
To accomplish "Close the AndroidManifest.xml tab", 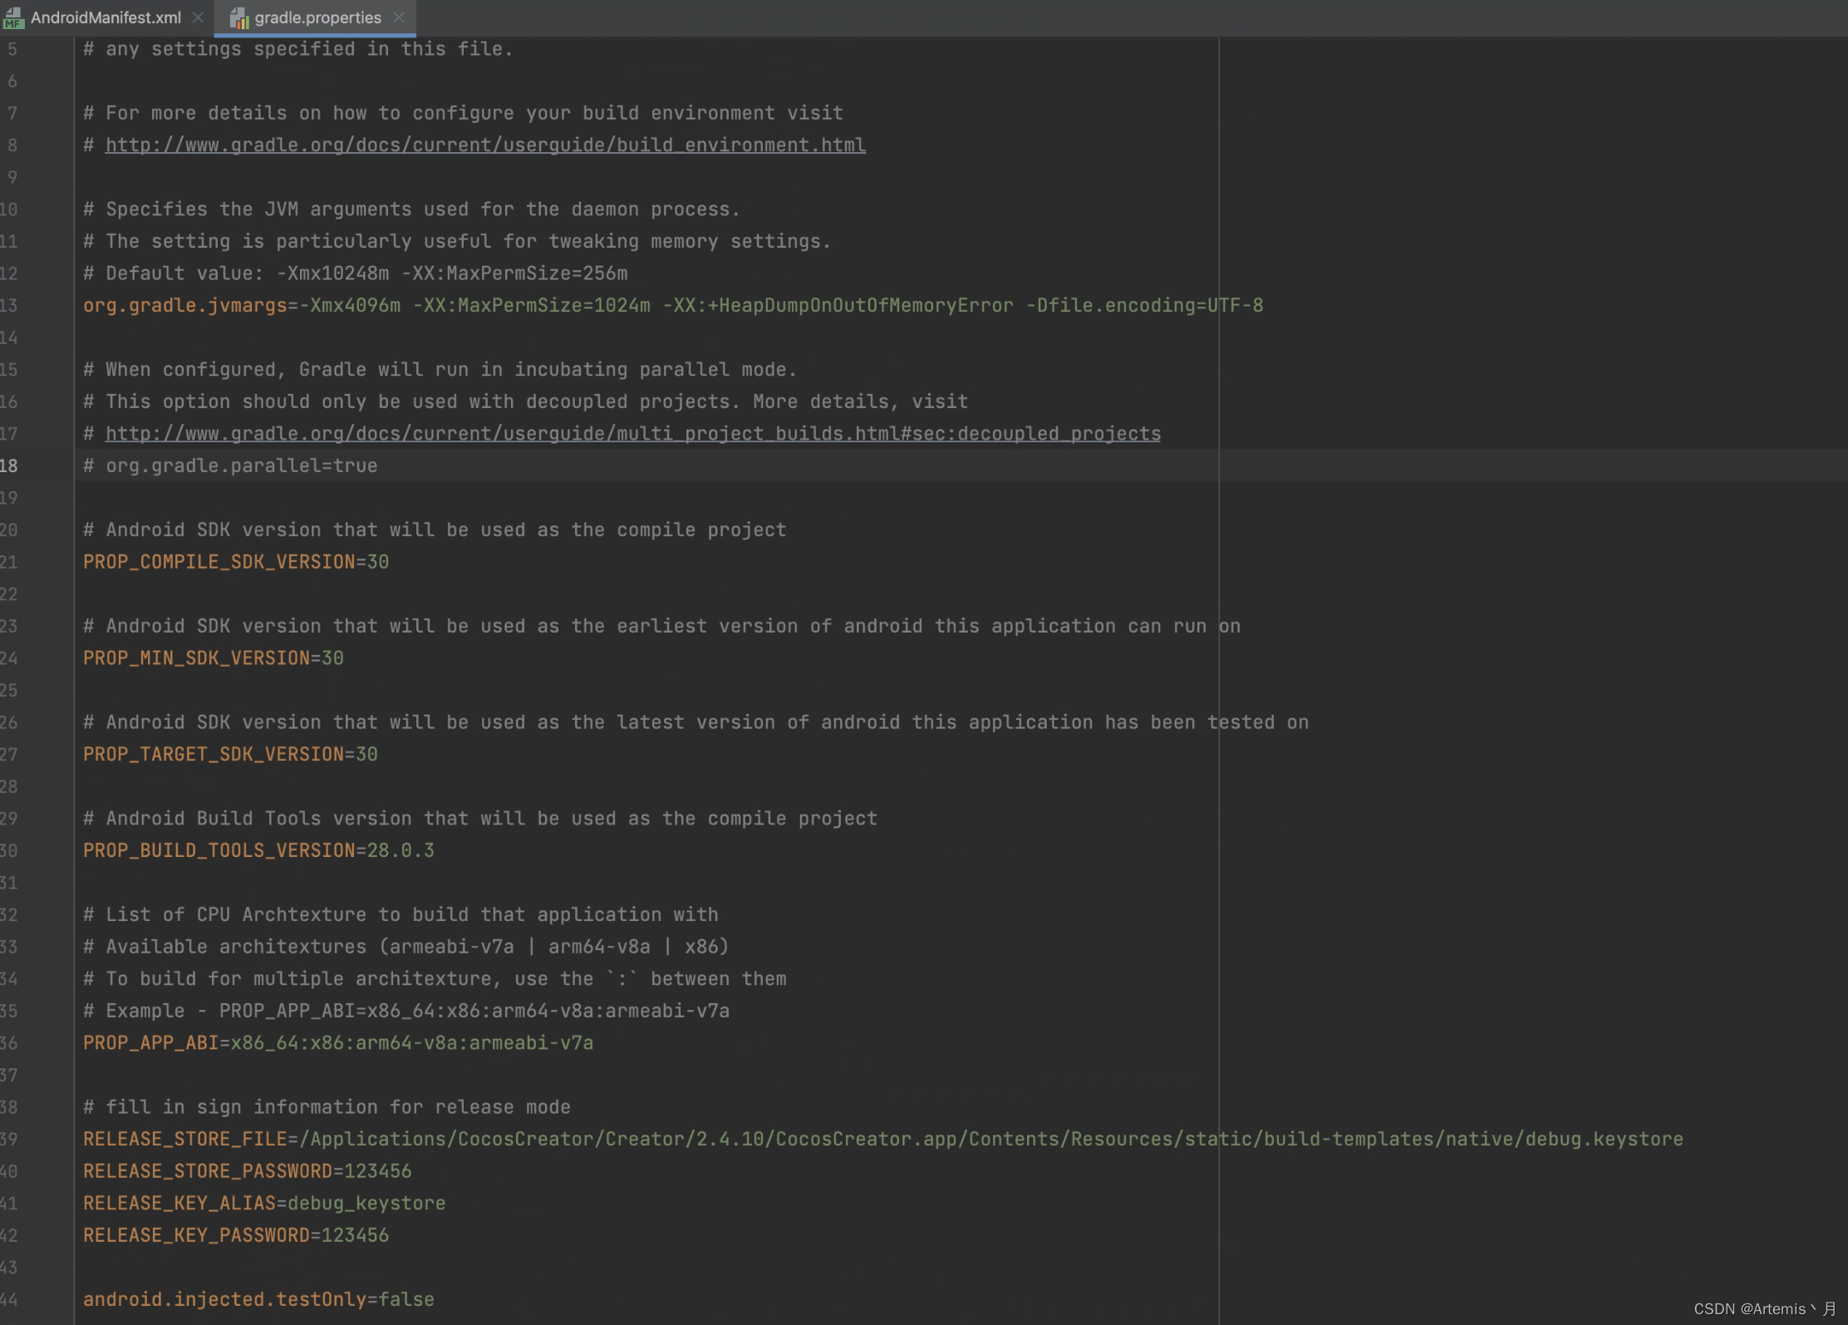I will 198,17.
